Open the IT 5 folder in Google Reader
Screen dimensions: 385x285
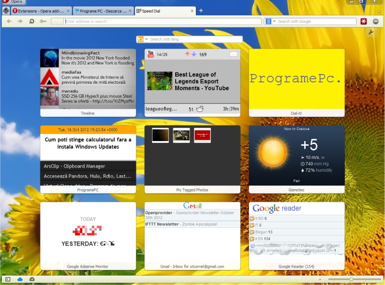click(x=296, y=225)
